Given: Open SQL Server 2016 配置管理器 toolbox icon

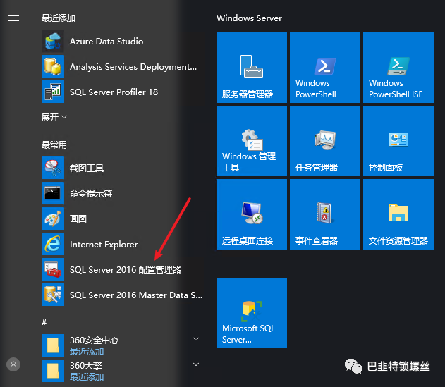Looking at the screenshot, I should coord(53,269).
